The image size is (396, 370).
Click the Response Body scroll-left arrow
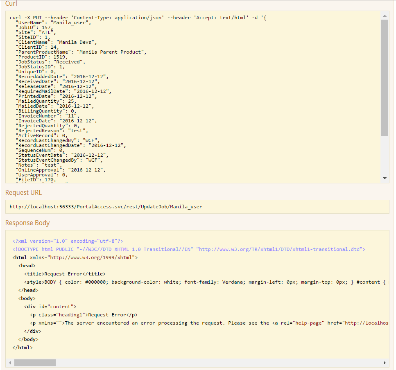point(10,363)
